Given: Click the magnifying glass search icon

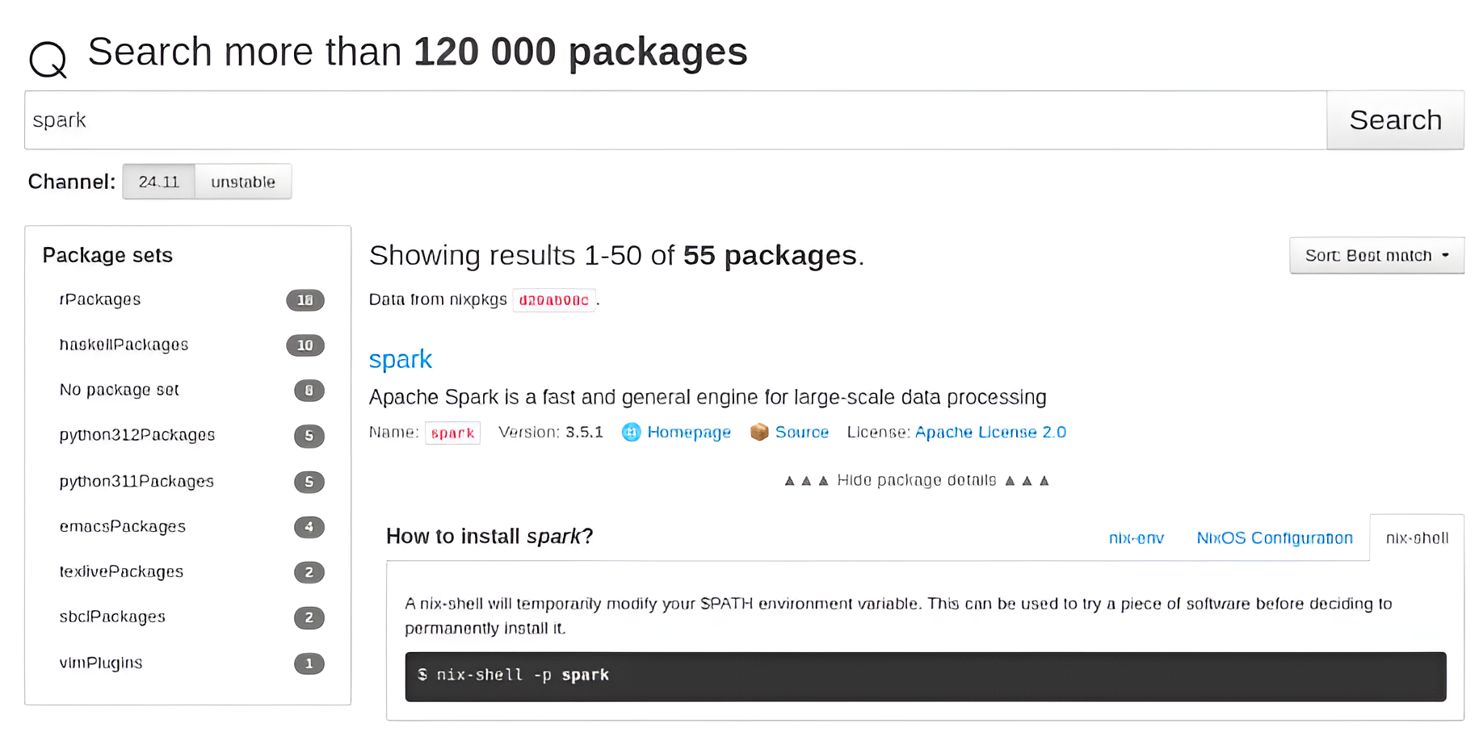Looking at the screenshot, I should (47, 58).
